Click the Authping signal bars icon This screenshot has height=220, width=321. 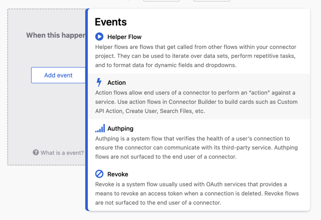100,128
